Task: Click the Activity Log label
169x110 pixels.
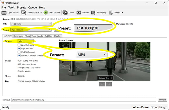Action: click(101, 13)
